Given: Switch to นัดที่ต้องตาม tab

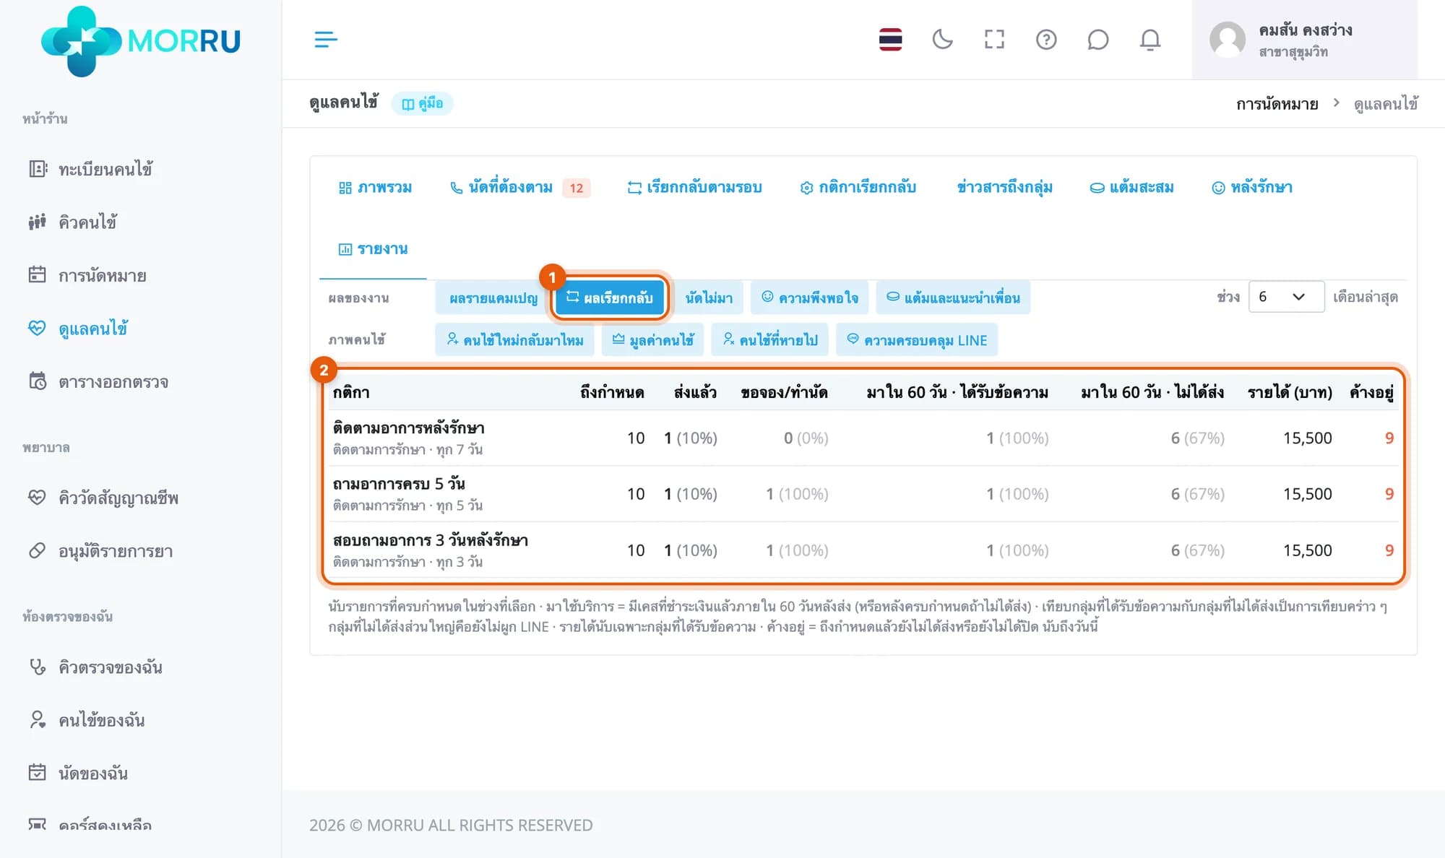Looking at the screenshot, I should (520, 188).
